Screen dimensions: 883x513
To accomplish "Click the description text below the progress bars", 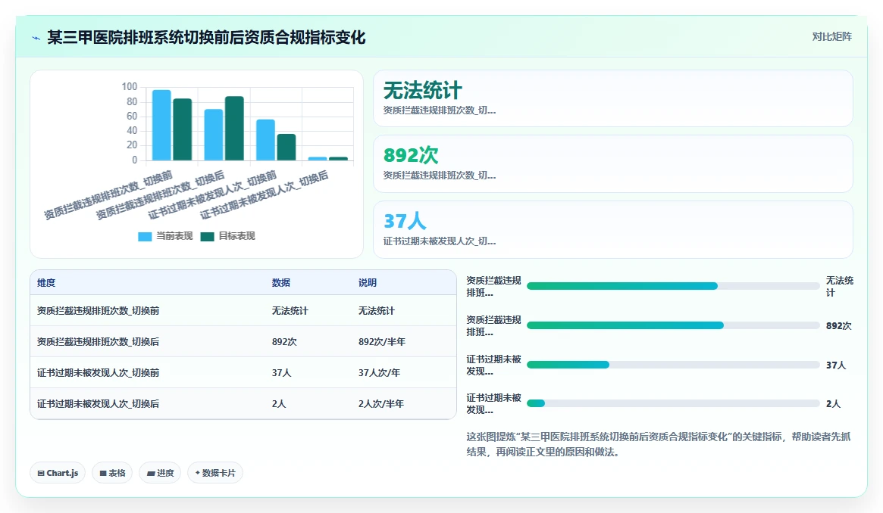I will point(659,444).
